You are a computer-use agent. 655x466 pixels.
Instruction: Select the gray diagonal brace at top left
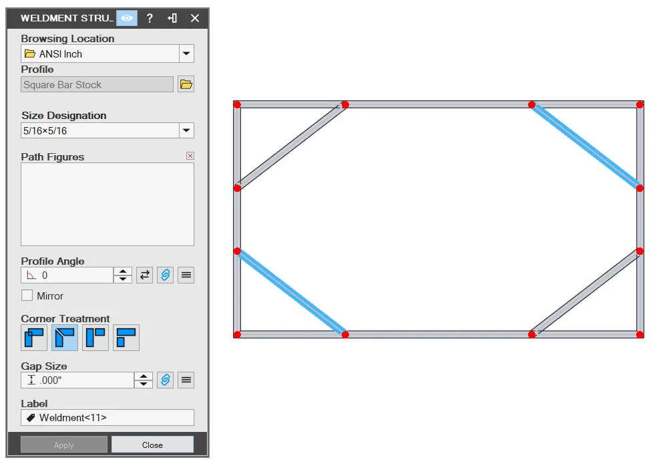pos(291,146)
